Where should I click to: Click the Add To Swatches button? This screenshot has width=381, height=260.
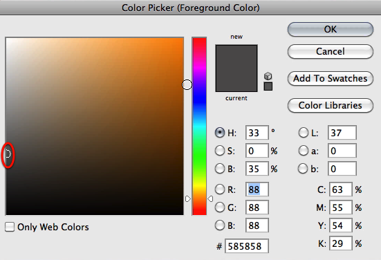pyautogui.click(x=331, y=78)
